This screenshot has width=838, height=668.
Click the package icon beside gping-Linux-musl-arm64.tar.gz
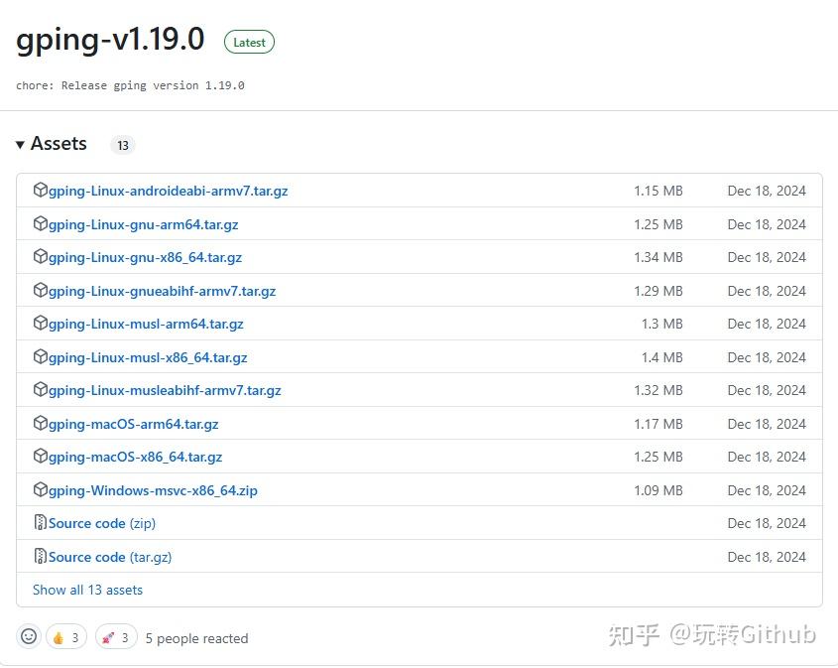pyautogui.click(x=40, y=323)
